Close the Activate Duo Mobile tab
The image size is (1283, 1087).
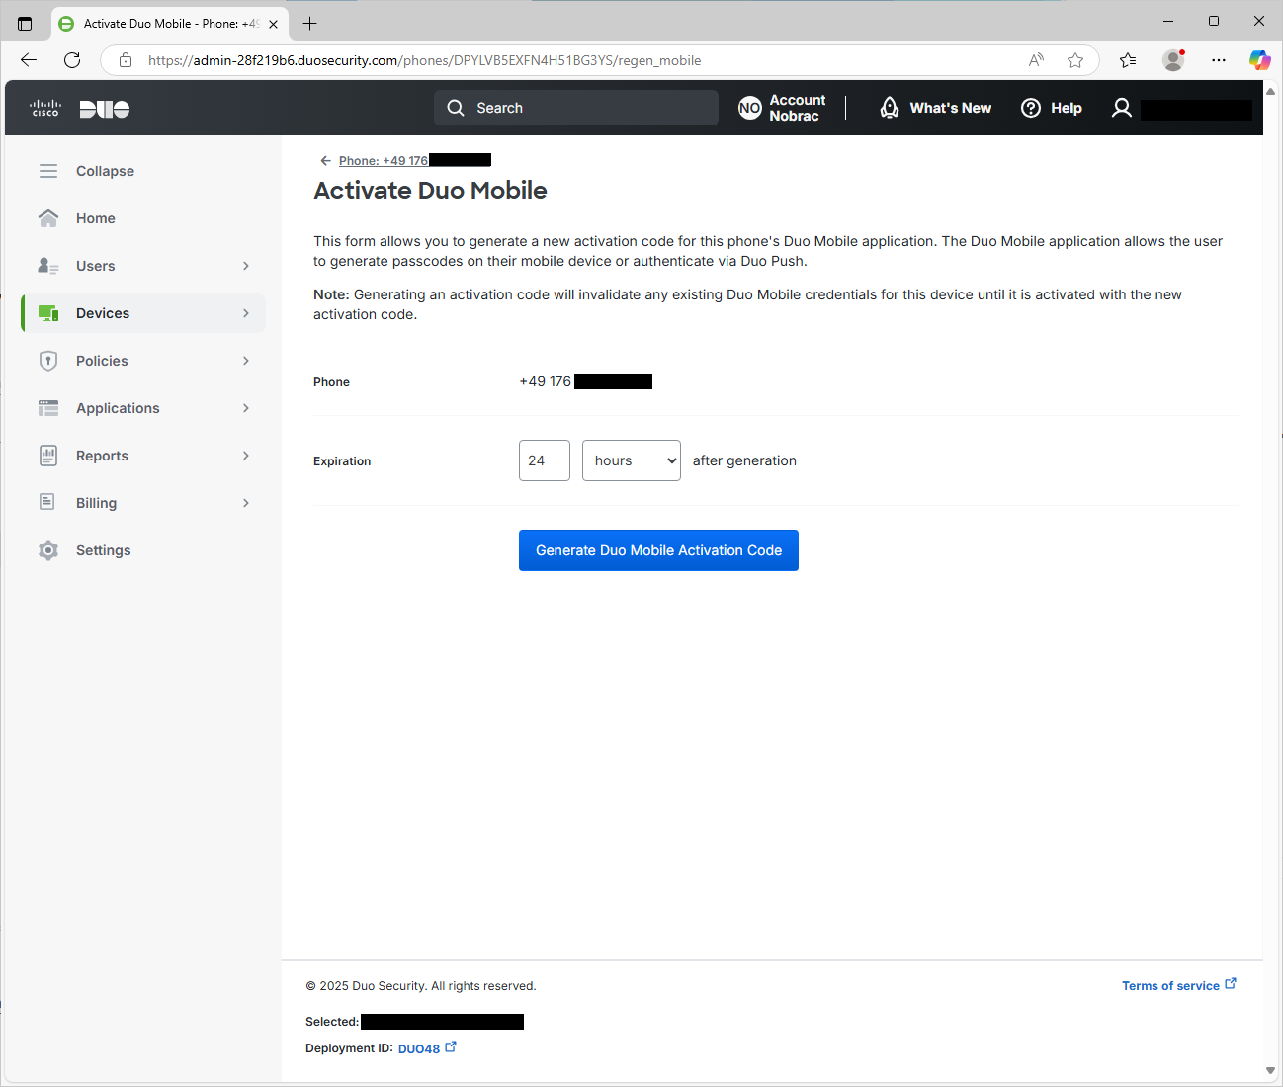pos(274,24)
